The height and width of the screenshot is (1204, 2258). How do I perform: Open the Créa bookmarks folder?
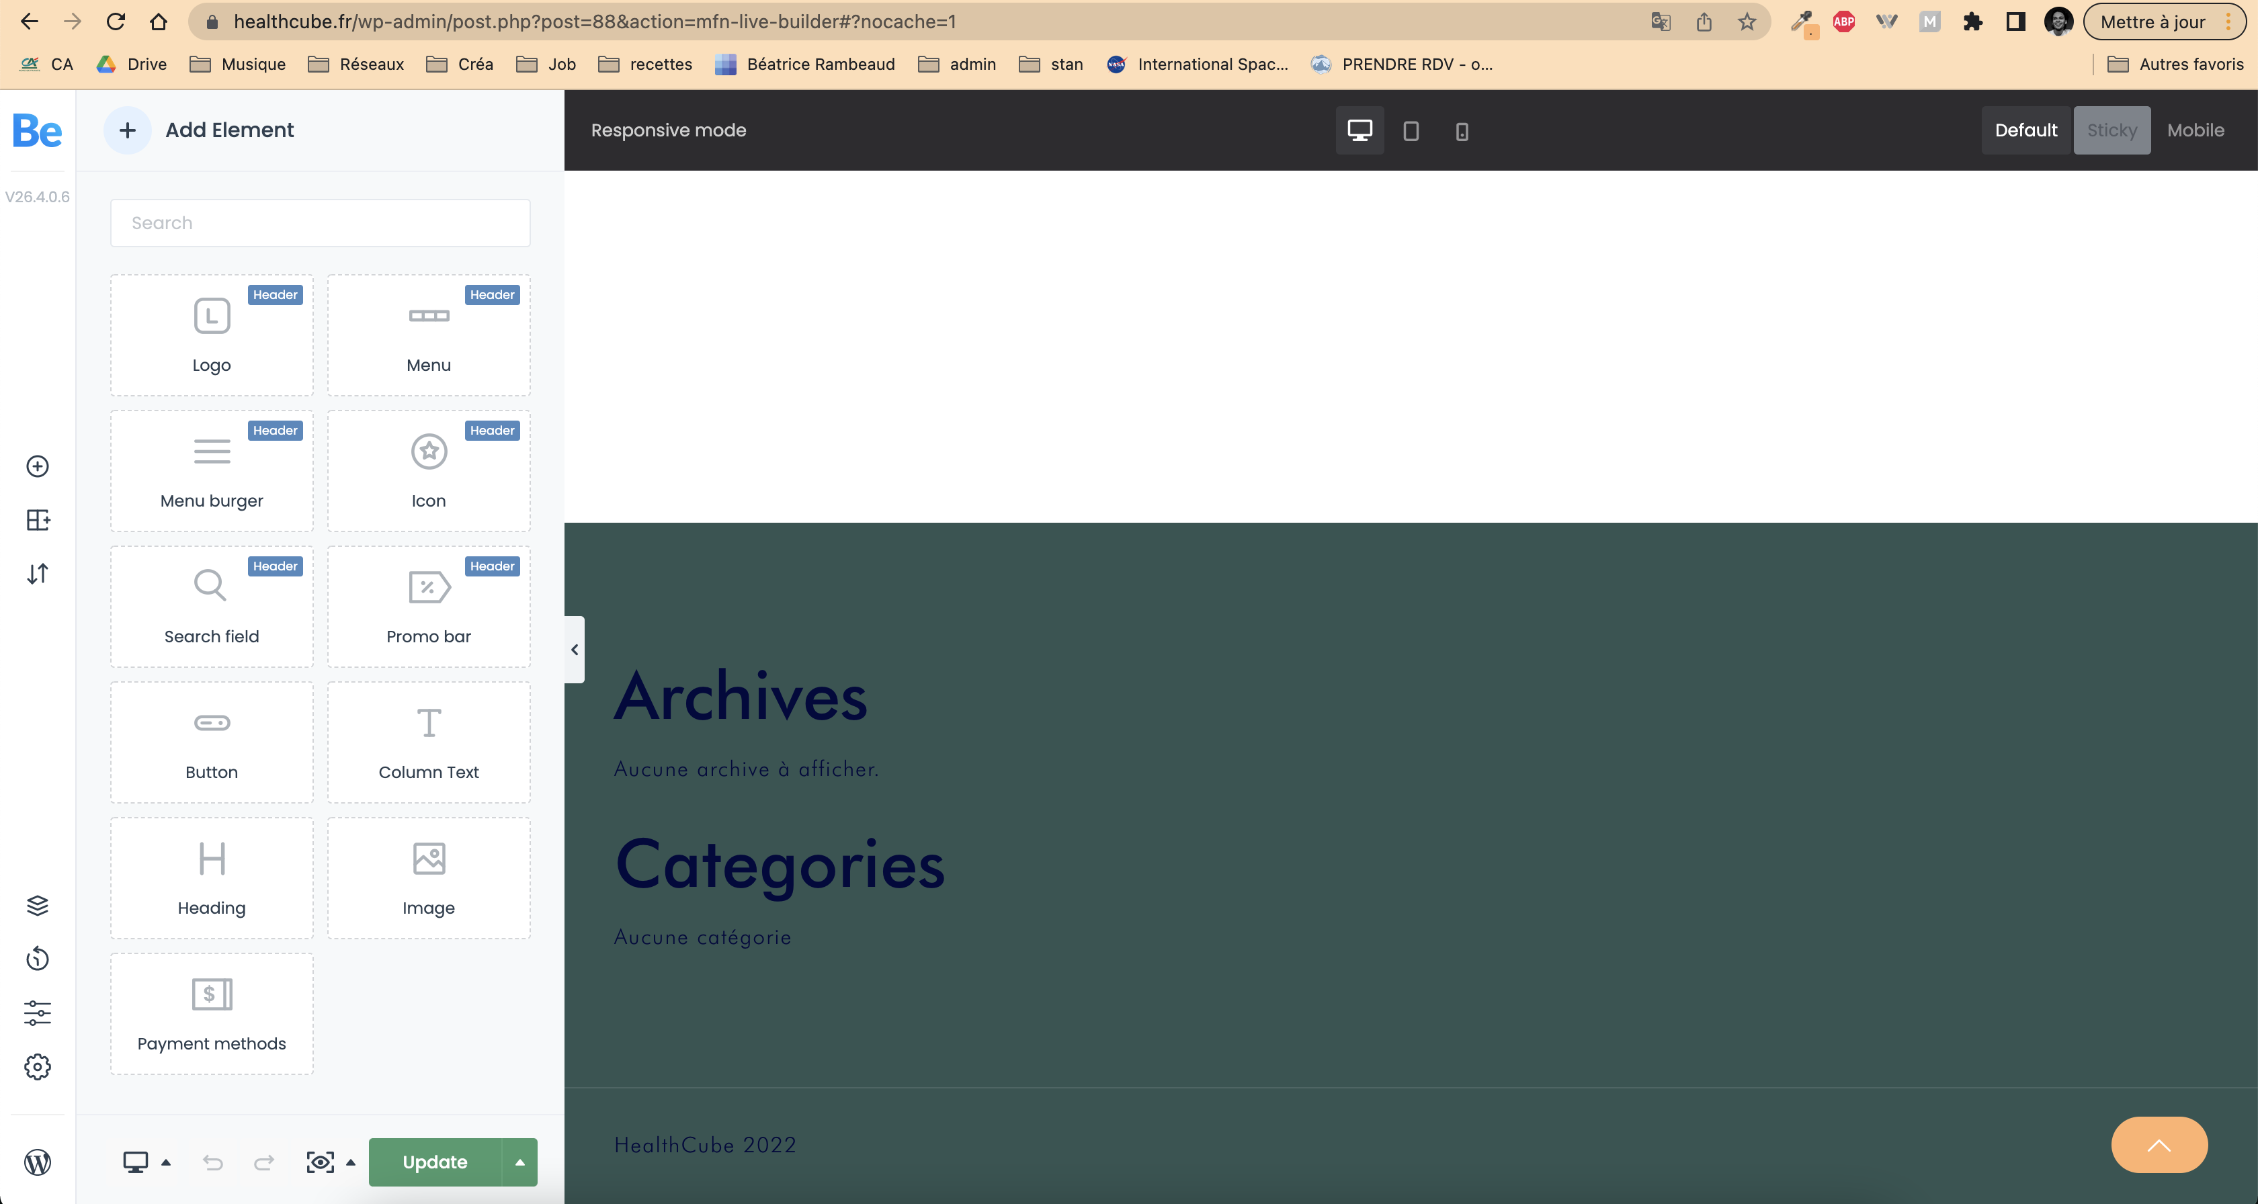click(459, 64)
